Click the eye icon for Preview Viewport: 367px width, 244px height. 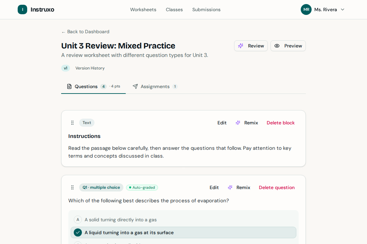277,46
